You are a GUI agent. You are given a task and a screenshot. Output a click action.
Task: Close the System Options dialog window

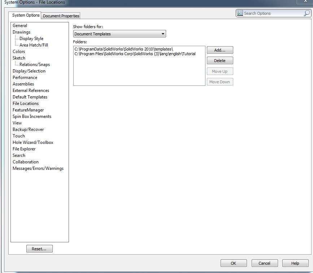pos(305,1)
